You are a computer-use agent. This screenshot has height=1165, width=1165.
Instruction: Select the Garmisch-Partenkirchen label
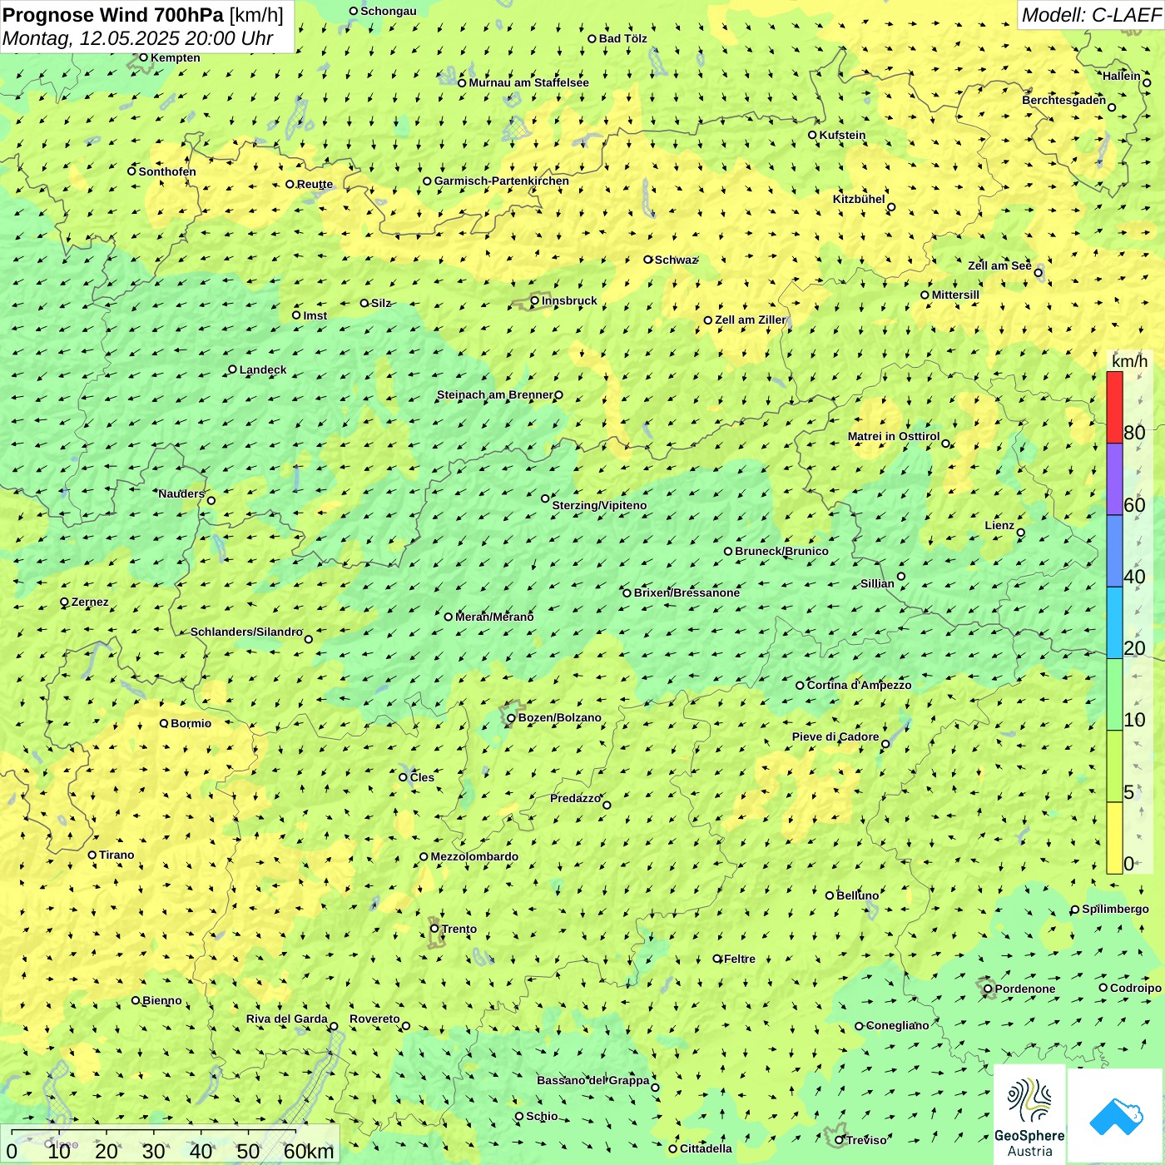[x=502, y=181]
